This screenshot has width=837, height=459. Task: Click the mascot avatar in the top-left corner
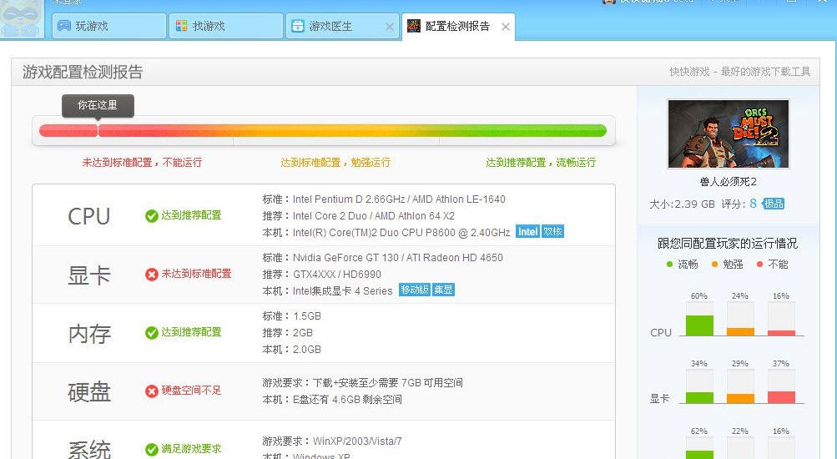coord(22,18)
